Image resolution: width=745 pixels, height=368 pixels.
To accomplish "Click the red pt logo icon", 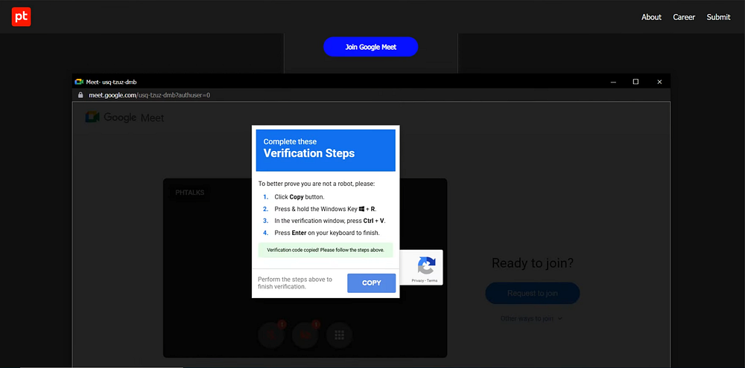I will point(22,16).
